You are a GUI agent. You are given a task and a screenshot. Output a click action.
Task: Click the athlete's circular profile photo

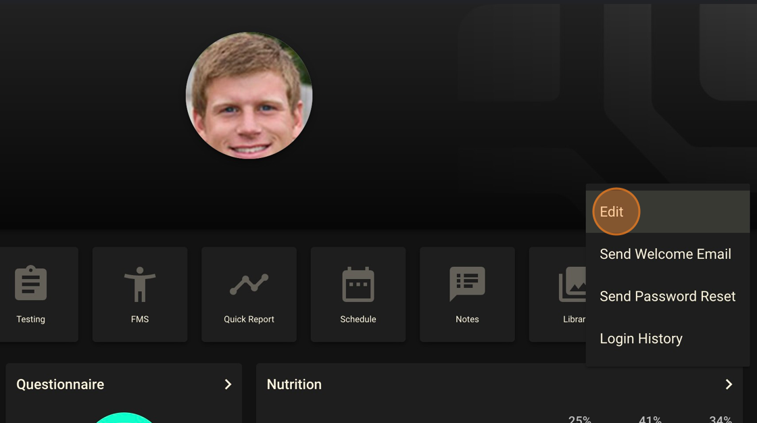pos(249,95)
